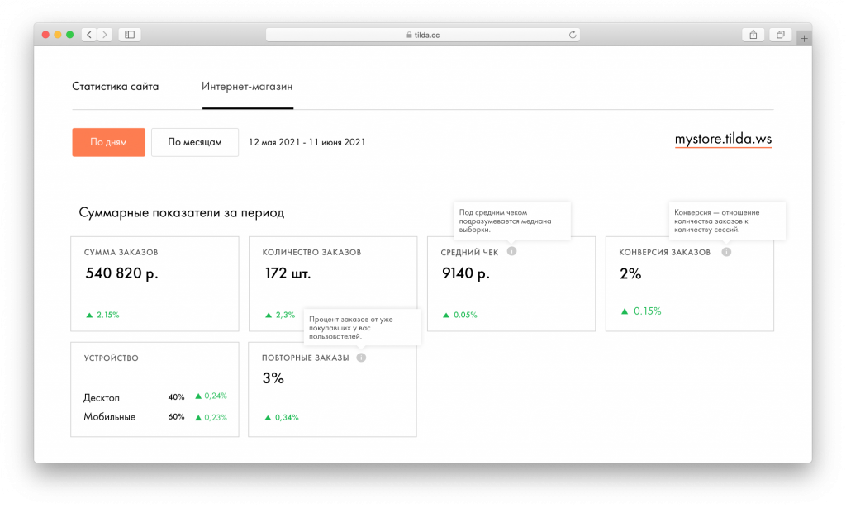846x508 pixels.
Task: Click the info icon next to Конверсия заказов
Action: click(x=726, y=252)
